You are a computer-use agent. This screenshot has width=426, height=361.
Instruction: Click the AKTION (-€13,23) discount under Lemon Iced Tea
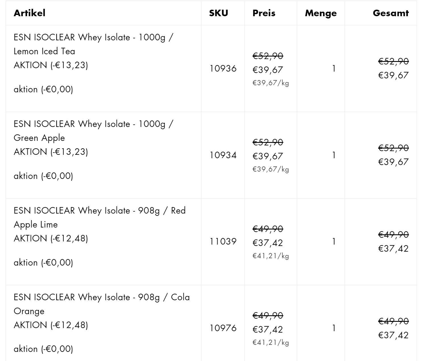51,65
